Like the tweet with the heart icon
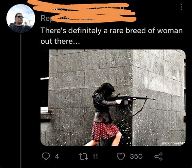Image resolution: width=192 pixels, height=168 pixels. click(121, 157)
